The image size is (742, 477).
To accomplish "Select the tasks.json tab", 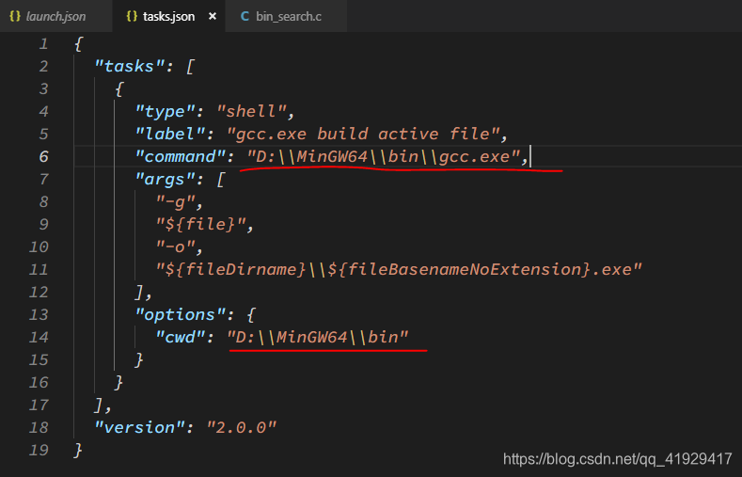I will point(168,16).
